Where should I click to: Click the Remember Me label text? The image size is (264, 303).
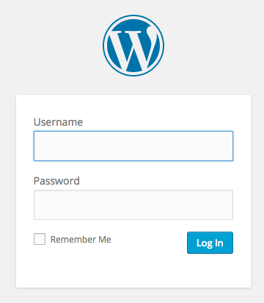coord(81,240)
